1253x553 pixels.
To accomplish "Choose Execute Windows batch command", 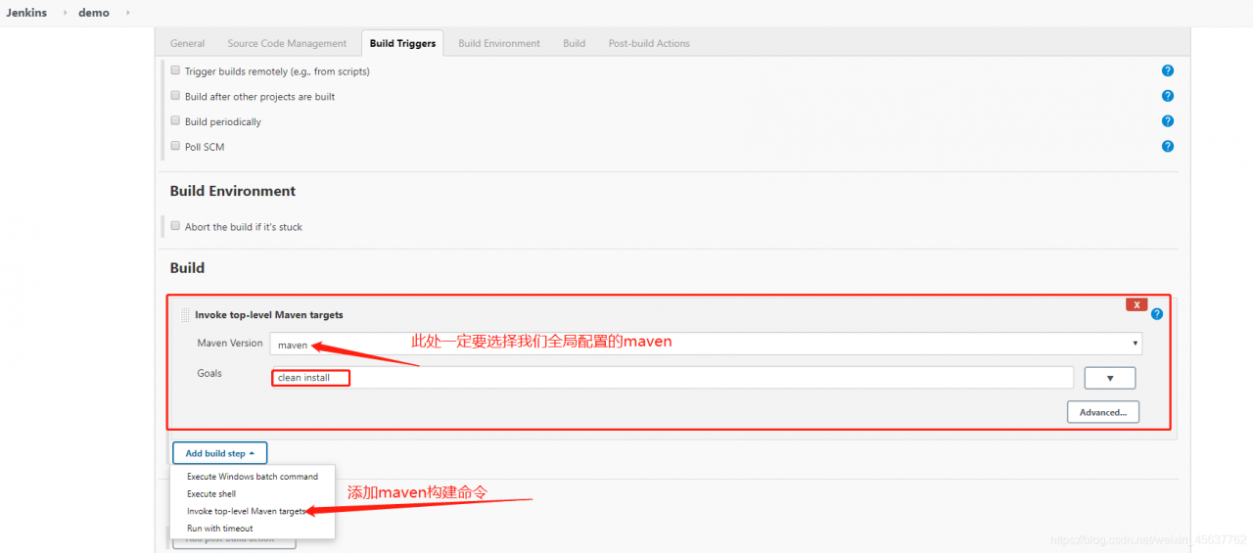I will pos(253,477).
